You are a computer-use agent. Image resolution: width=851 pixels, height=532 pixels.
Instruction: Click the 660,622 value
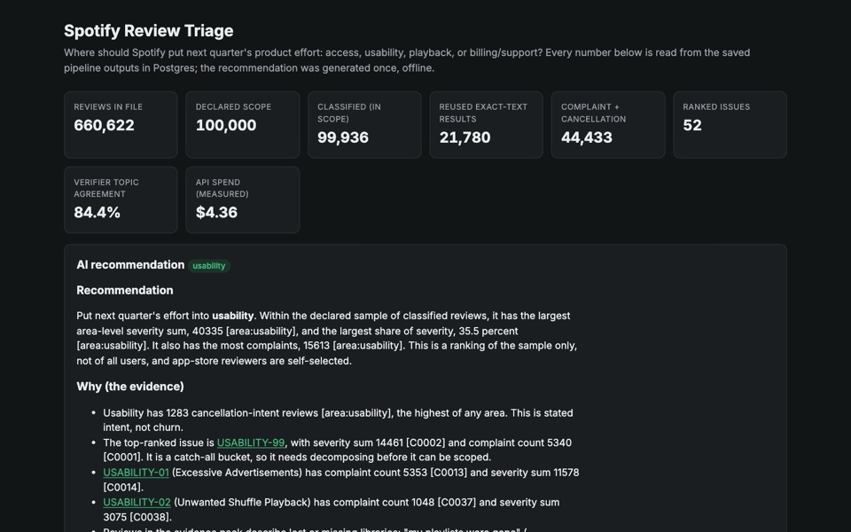click(x=105, y=125)
